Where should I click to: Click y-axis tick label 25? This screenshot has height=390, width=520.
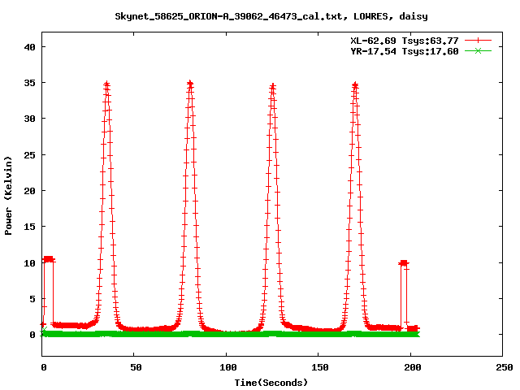point(29,155)
